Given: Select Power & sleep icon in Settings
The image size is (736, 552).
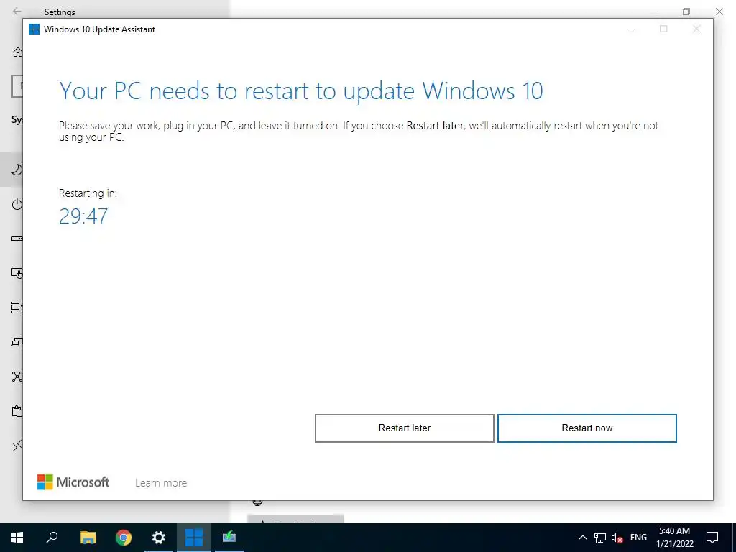Looking at the screenshot, I should coord(17,204).
